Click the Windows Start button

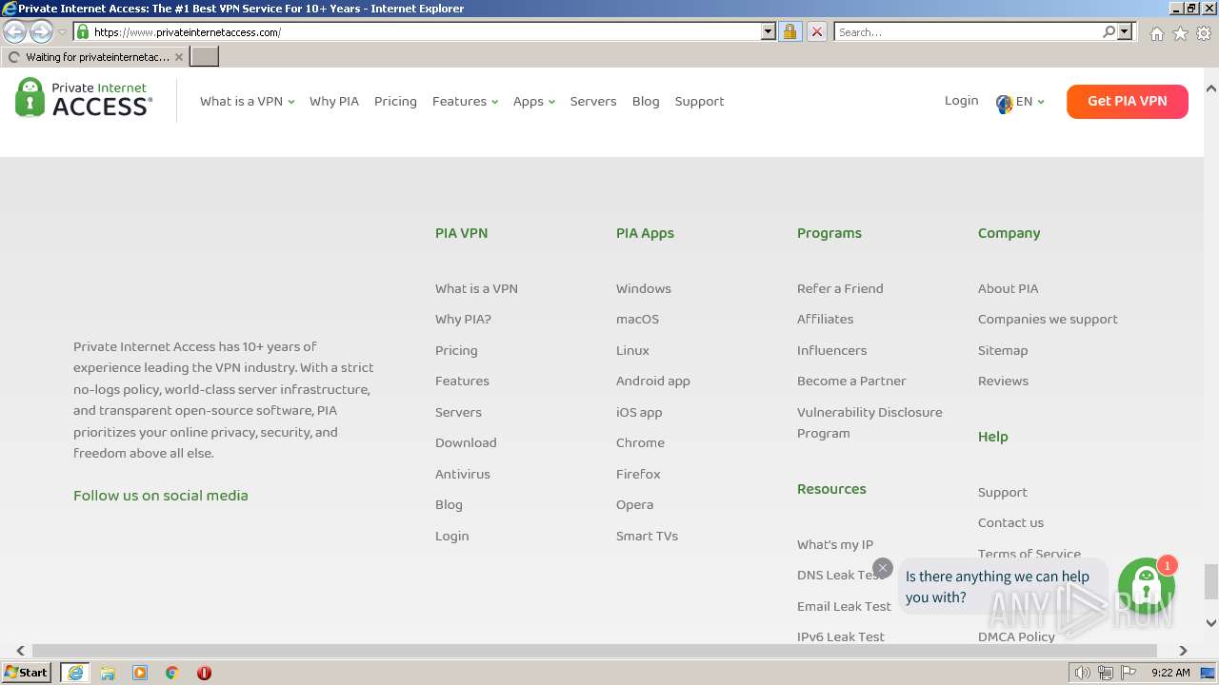click(27, 673)
